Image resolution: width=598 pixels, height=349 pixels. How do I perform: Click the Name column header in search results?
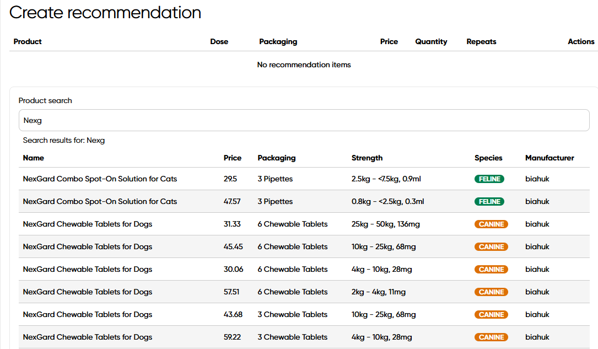(34, 158)
